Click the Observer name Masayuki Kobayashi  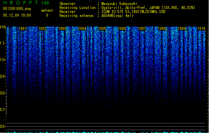(119, 4)
